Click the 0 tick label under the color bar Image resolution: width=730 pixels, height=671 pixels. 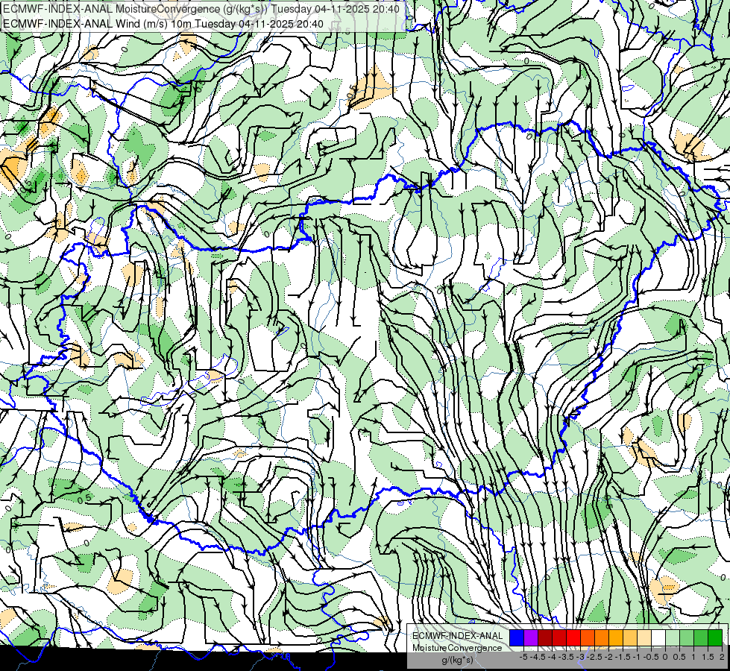665,657
